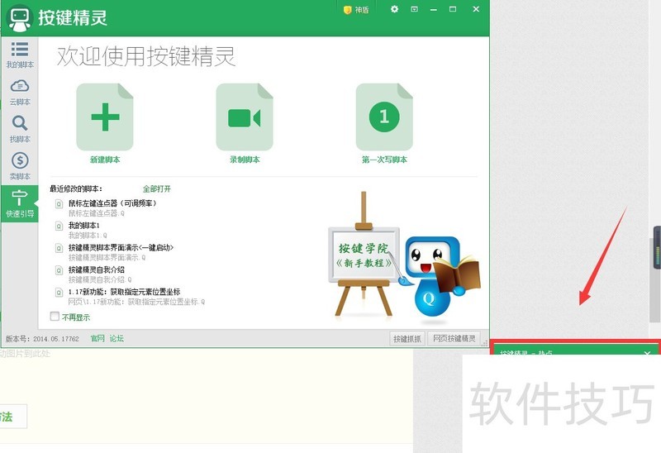Select the 快速引导 quick guide tab

pyautogui.click(x=20, y=203)
